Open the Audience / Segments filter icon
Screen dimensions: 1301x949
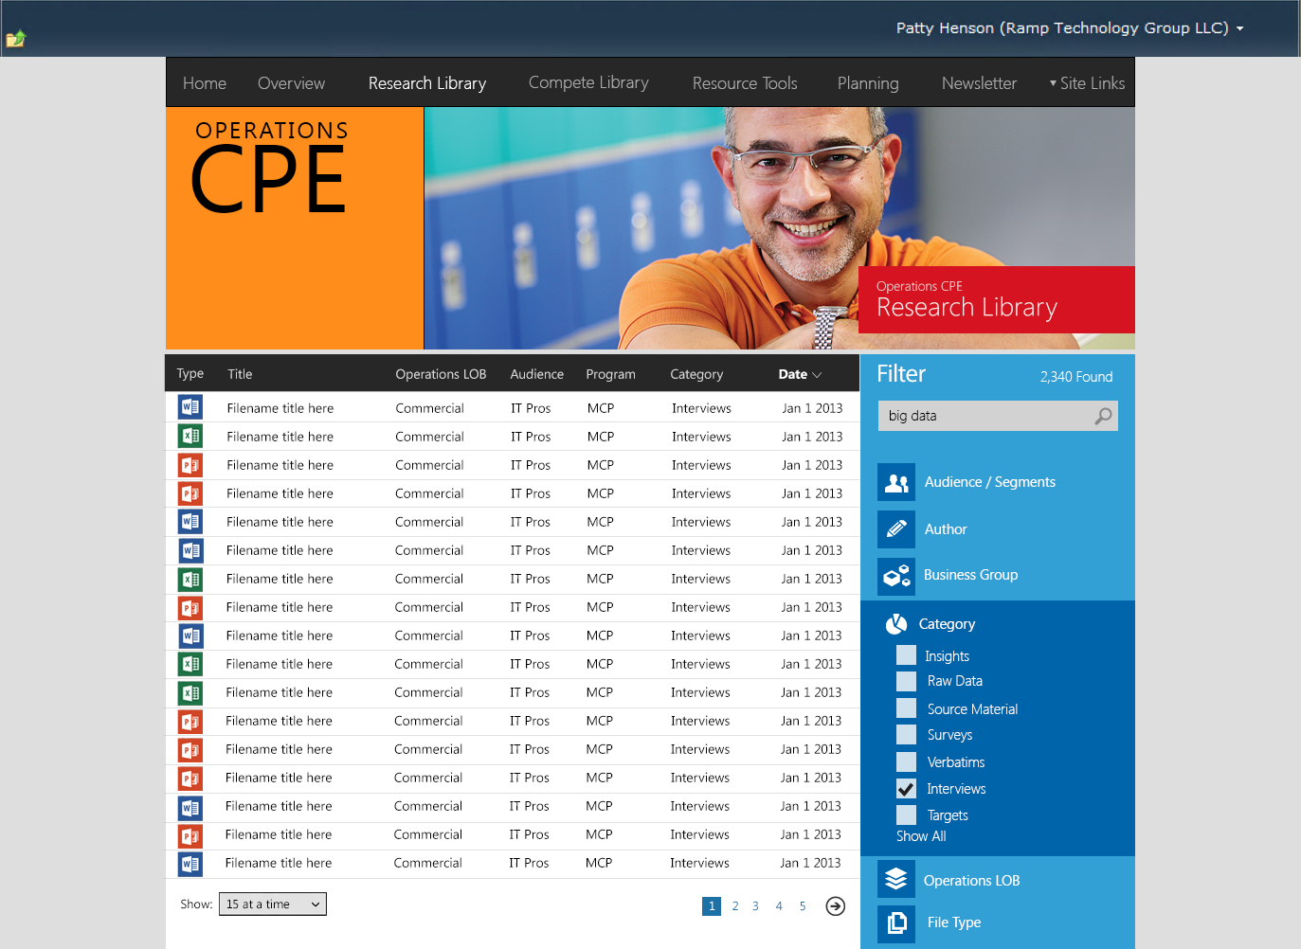[x=895, y=482]
